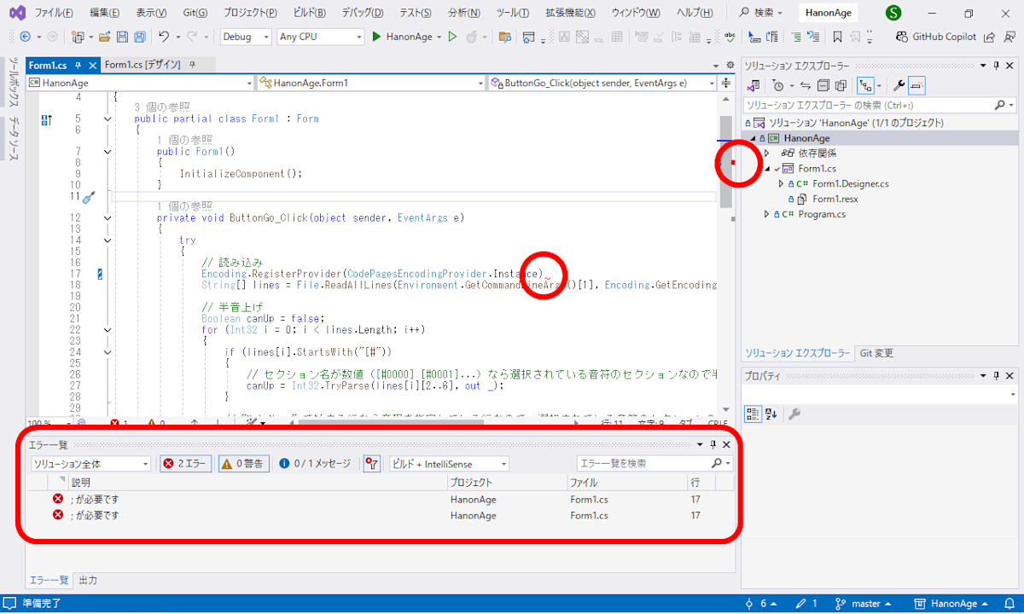Click the Undo arrow icon
Screen dimensions: 1024x614
pyautogui.click(x=164, y=37)
